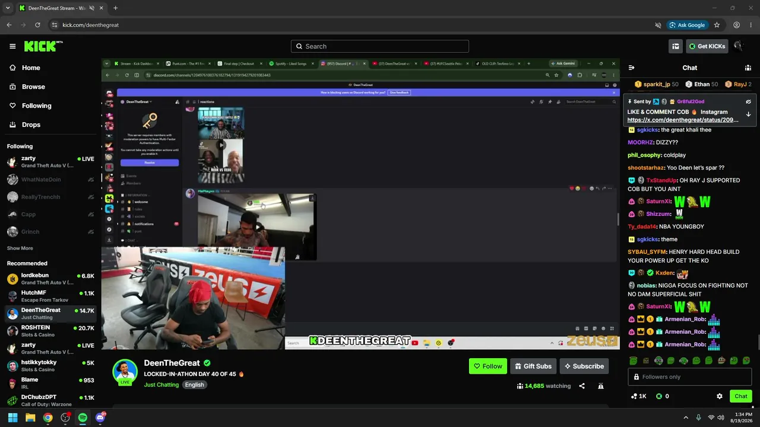This screenshot has width=760, height=427.
Task: Click the Kick search field
Action: tap(380, 46)
